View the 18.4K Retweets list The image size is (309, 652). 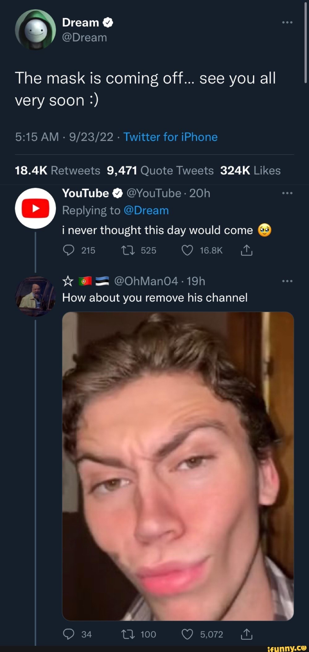click(57, 170)
